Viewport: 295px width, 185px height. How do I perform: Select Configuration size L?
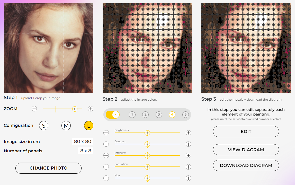click(89, 126)
